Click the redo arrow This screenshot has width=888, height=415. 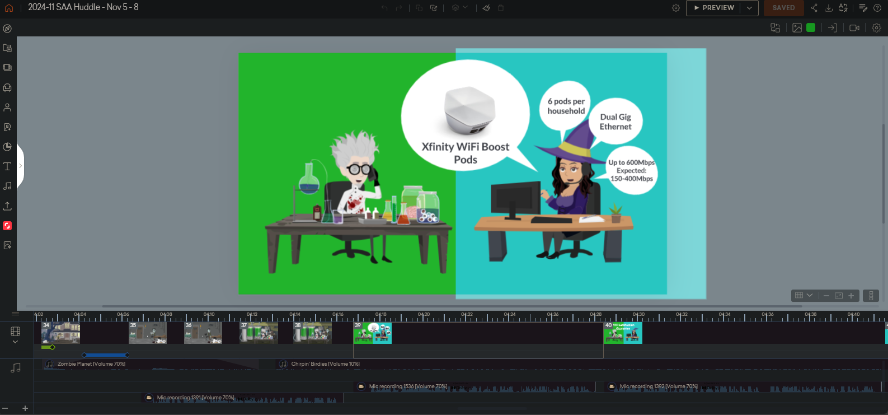coord(399,8)
